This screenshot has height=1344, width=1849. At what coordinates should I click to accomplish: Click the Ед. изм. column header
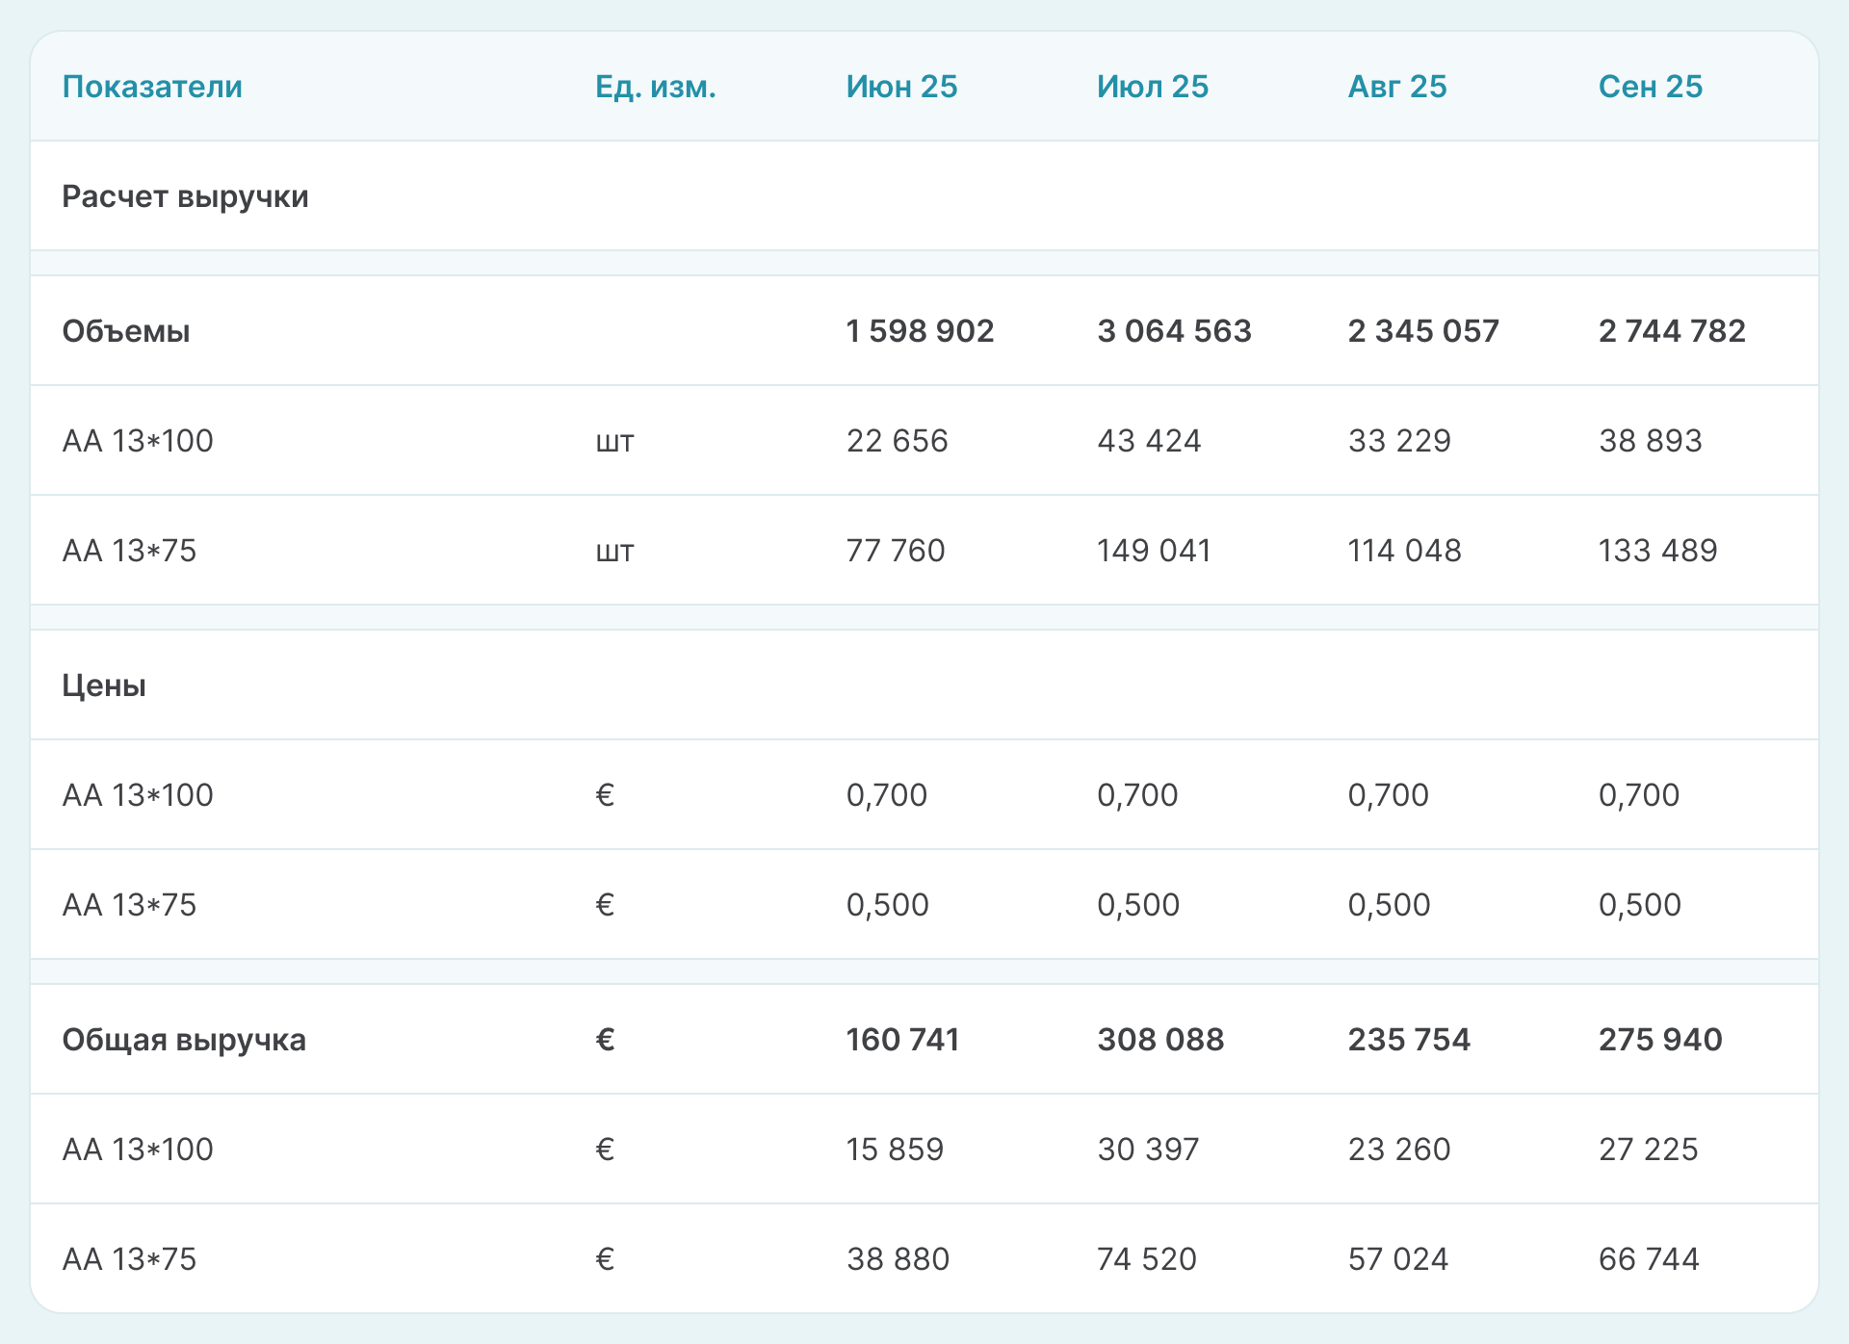(655, 87)
